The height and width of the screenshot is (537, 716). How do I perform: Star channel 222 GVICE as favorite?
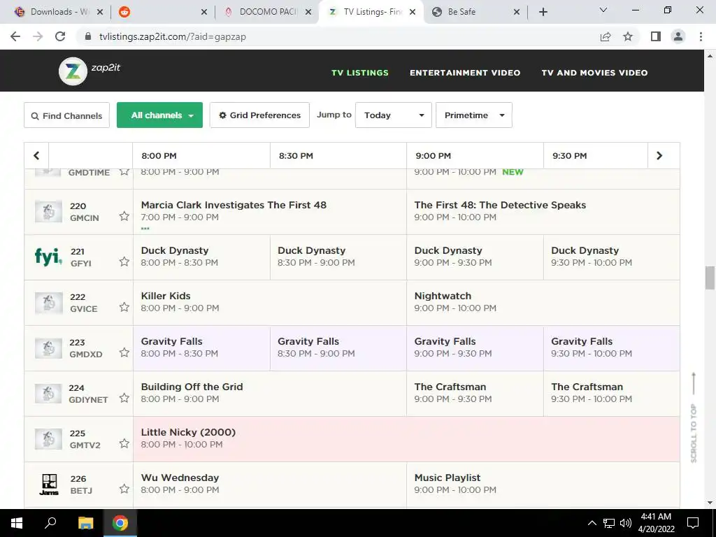click(x=124, y=307)
